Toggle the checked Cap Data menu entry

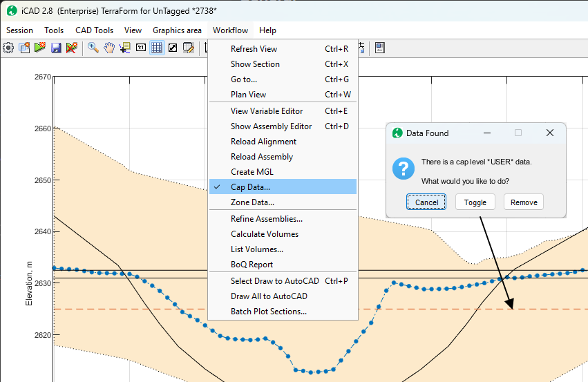pyautogui.click(x=250, y=187)
